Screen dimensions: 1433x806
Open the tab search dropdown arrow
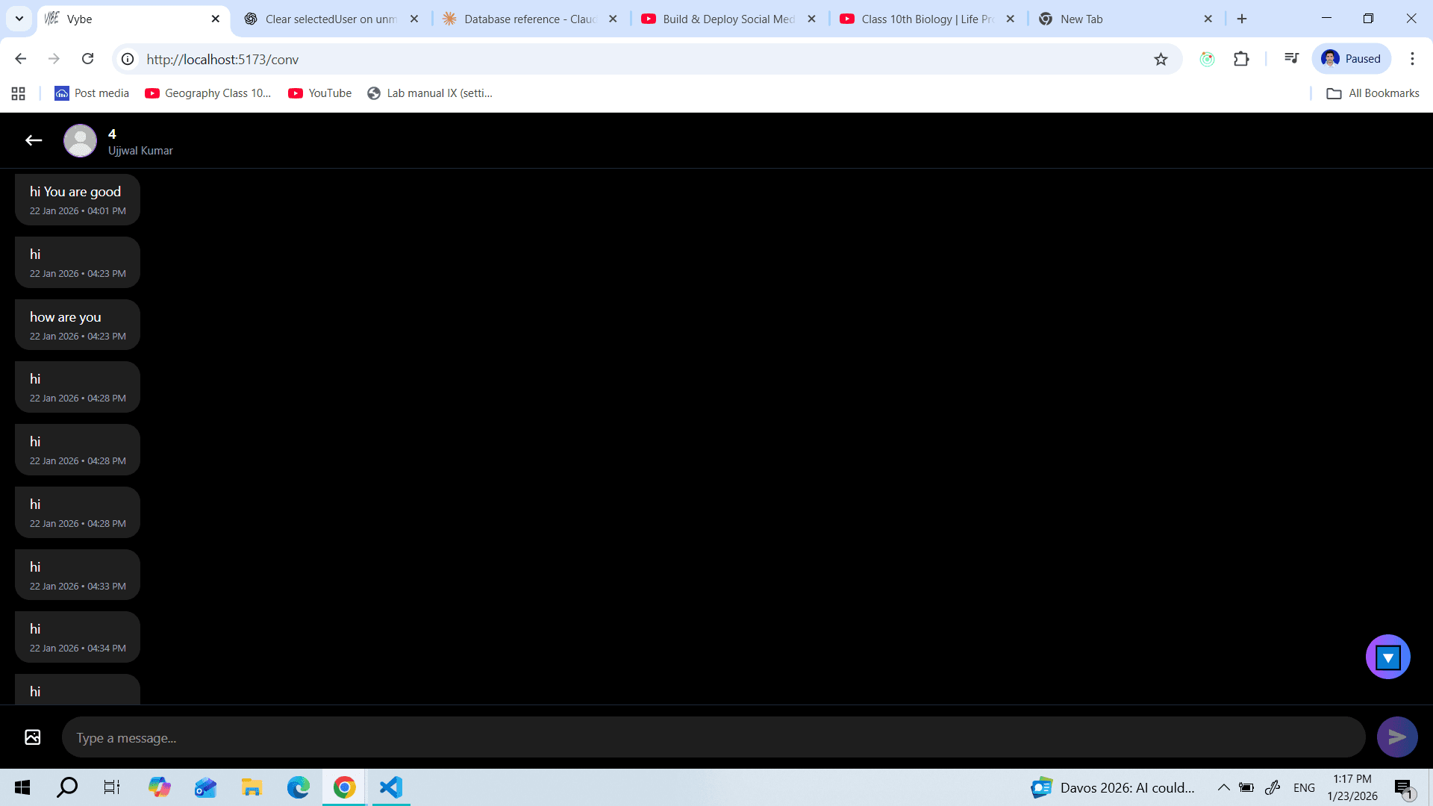pyautogui.click(x=19, y=19)
